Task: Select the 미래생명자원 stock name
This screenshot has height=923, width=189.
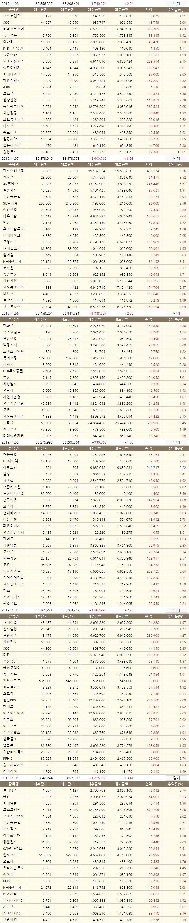Action: (13, 436)
